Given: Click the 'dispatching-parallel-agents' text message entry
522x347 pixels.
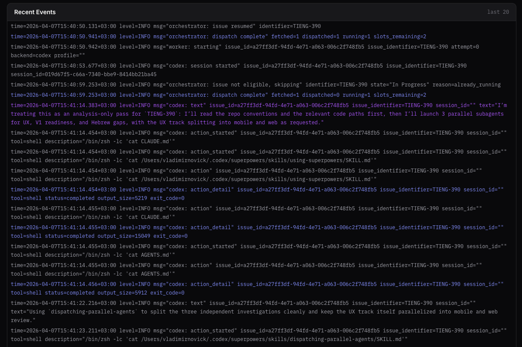Looking at the screenshot, I should (258, 312).
